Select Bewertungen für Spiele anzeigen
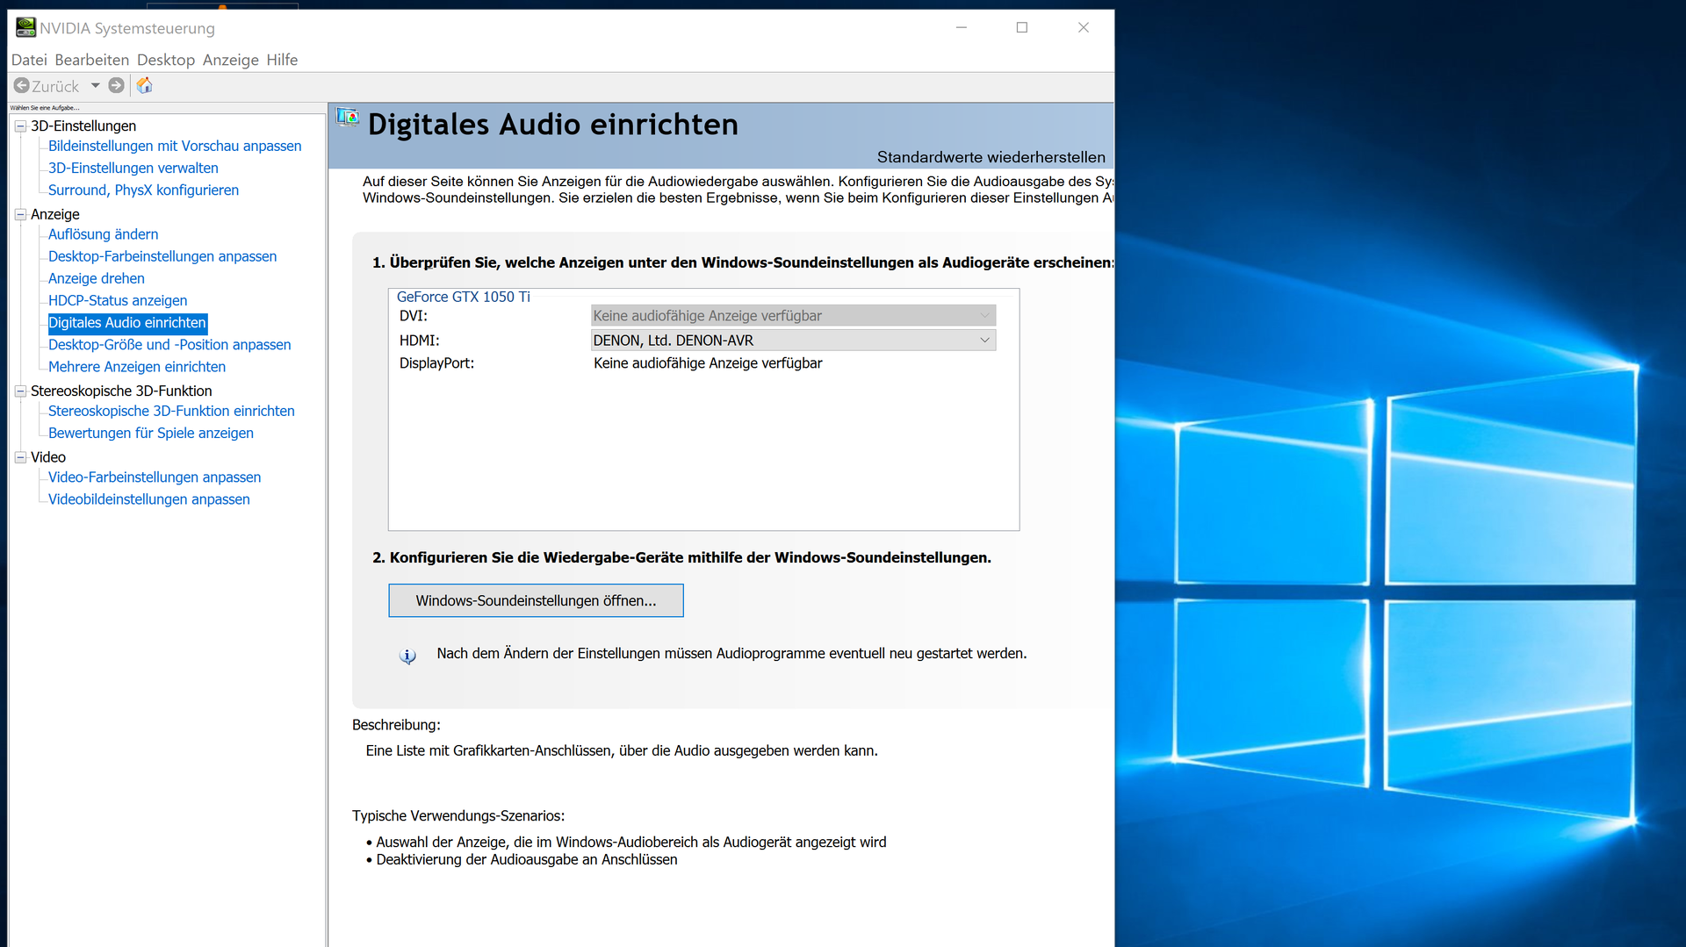This screenshot has width=1686, height=947. (x=151, y=433)
